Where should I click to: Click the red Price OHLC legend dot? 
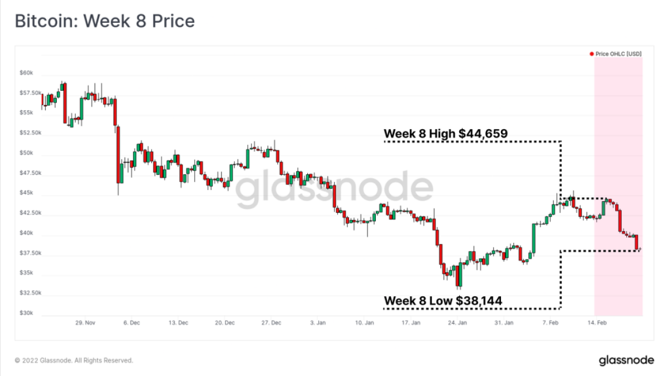point(591,54)
